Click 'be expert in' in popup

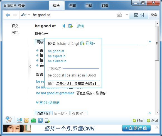click(57, 56)
